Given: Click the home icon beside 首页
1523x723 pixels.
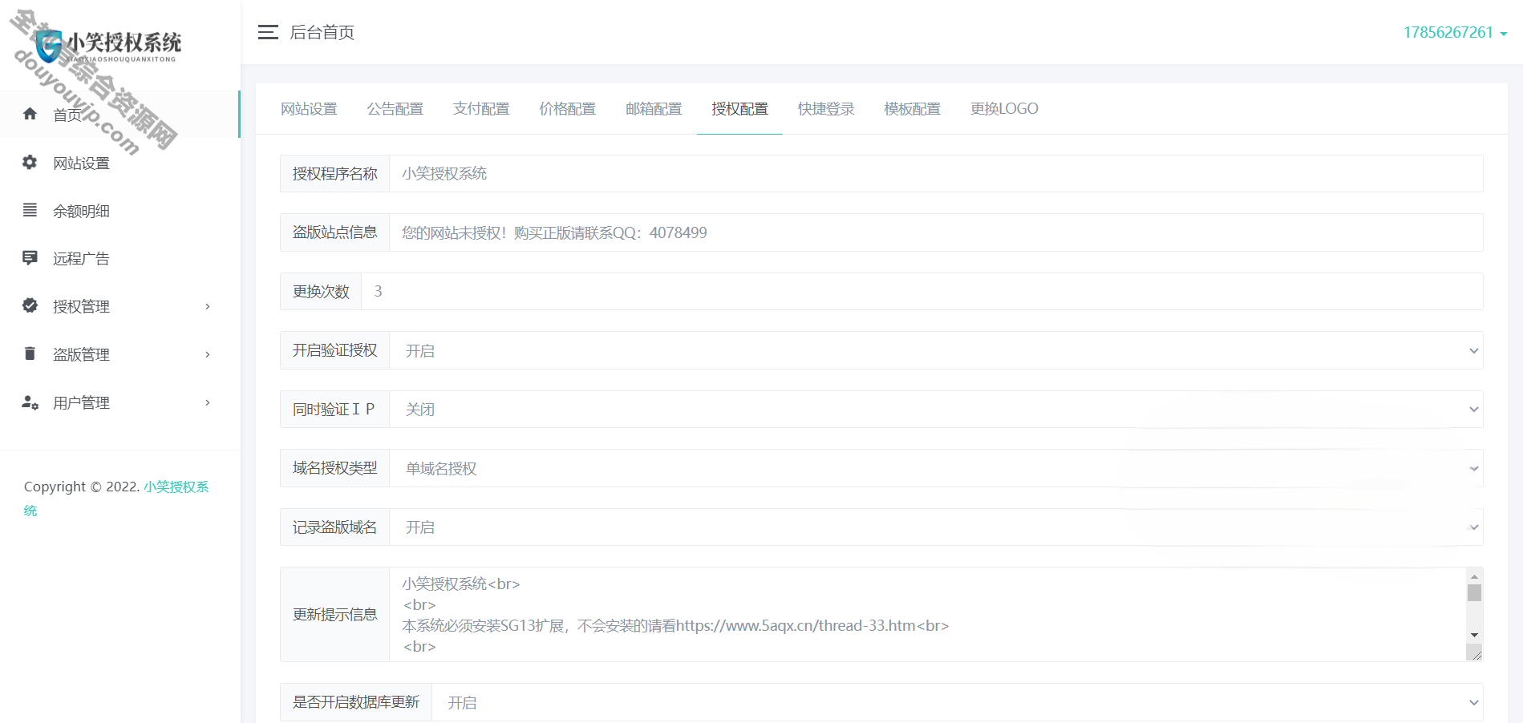Looking at the screenshot, I should (30, 114).
